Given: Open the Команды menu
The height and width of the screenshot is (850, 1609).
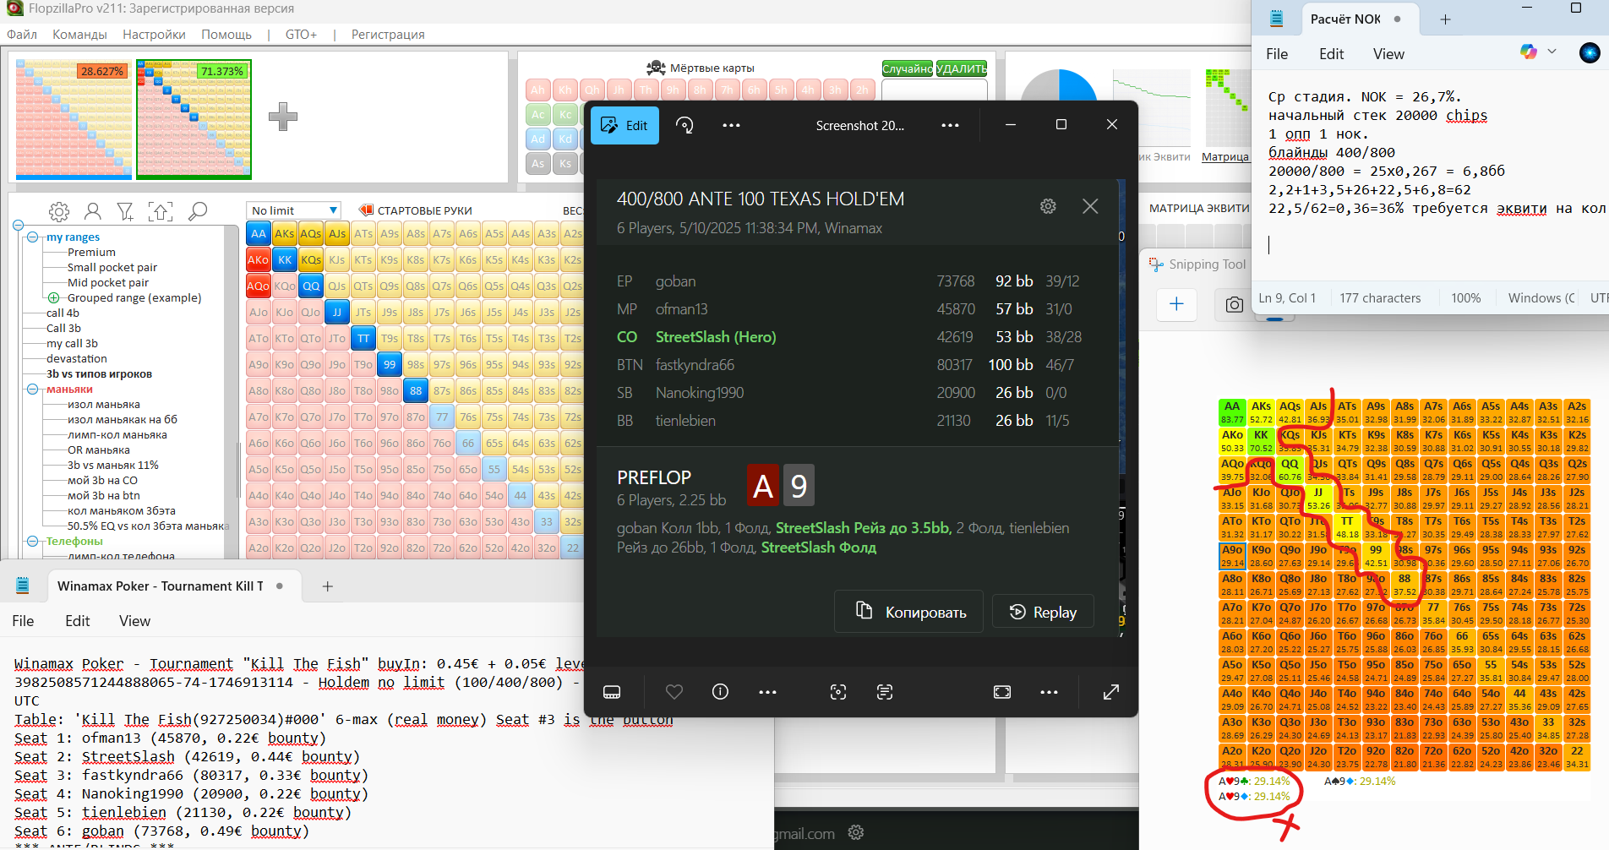Looking at the screenshot, I should [x=79, y=35].
